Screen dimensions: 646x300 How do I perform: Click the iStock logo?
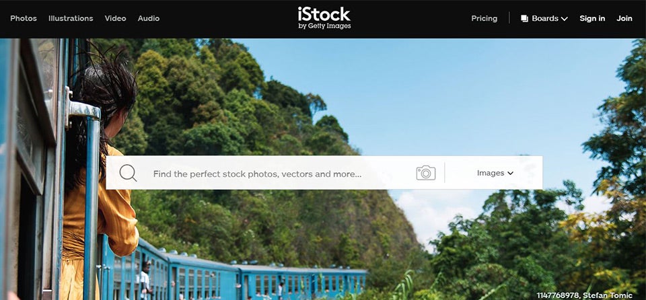(x=324, y=18)
